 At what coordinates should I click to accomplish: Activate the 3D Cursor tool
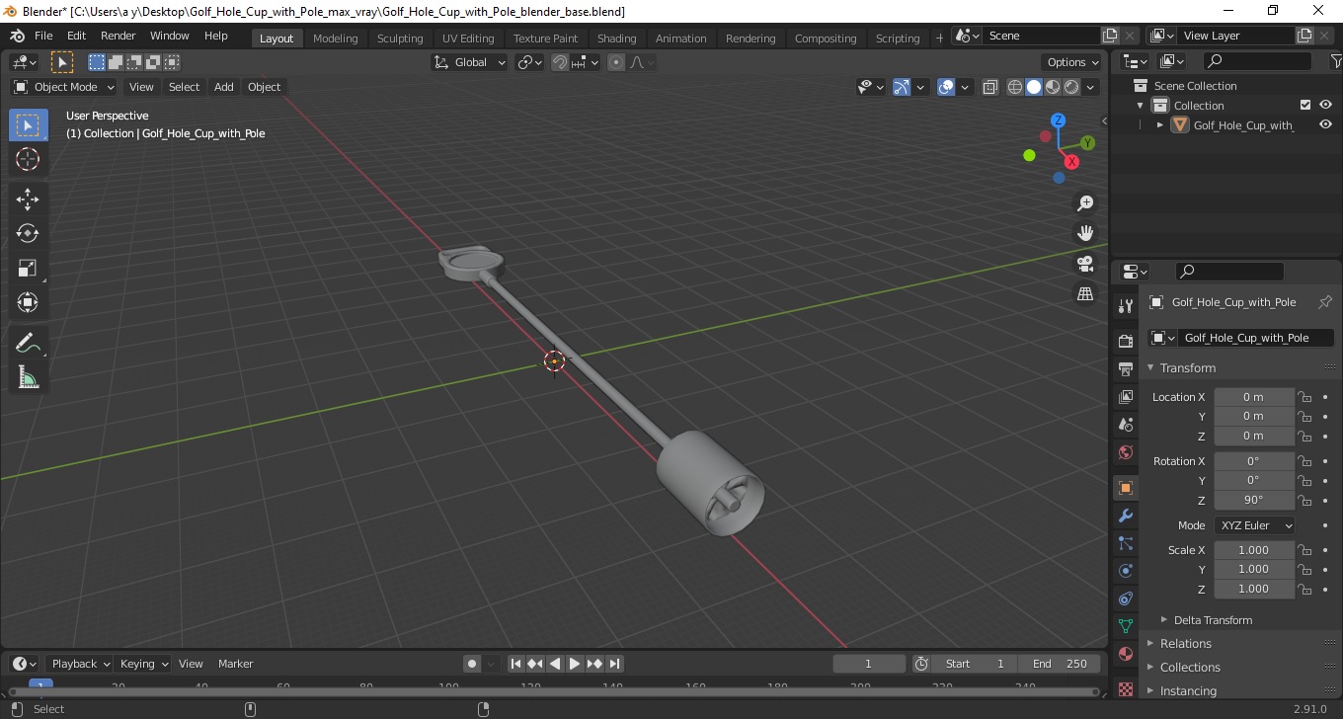(x=28, y=159)
